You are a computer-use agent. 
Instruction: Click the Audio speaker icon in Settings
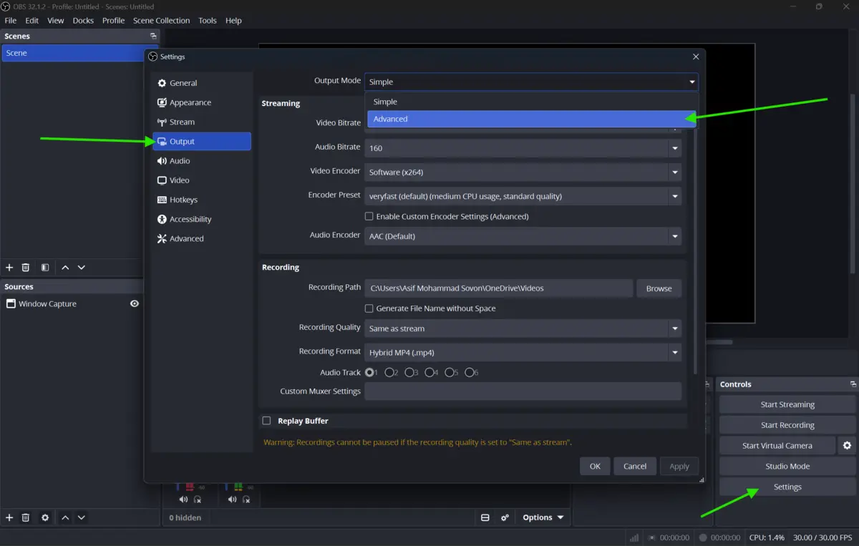tap(162, 161)
